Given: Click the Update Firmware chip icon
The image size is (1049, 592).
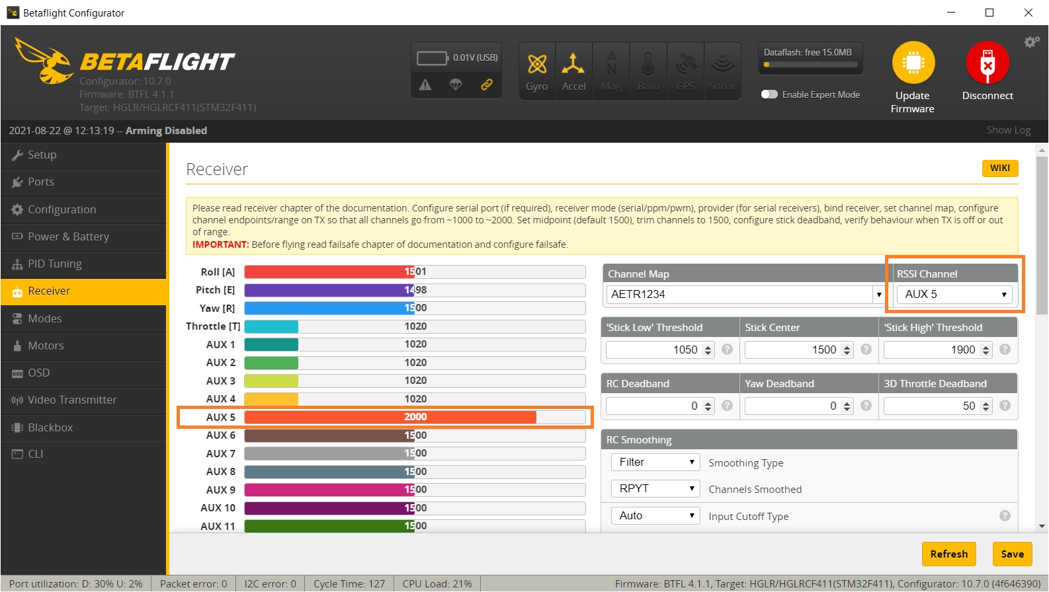Looking at the screenshot, I should click(x=913, y=63).
